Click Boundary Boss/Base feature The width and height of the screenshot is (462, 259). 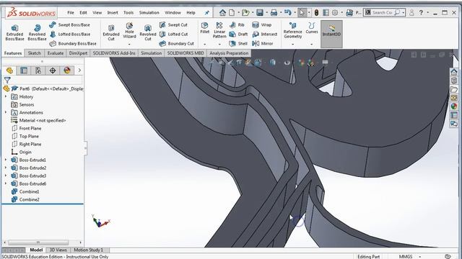[x=73, y=43]
